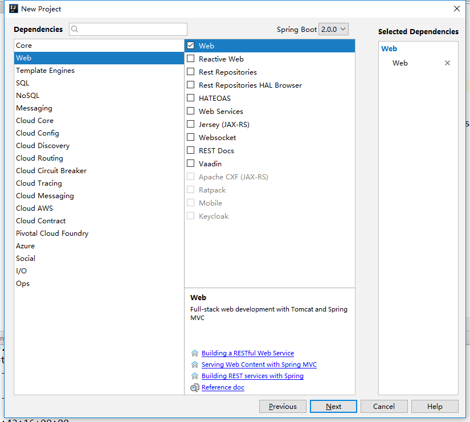Click the search magnifier icon in Dependencies field
Viewport: 470px width, 422px height.
point(75,29)
